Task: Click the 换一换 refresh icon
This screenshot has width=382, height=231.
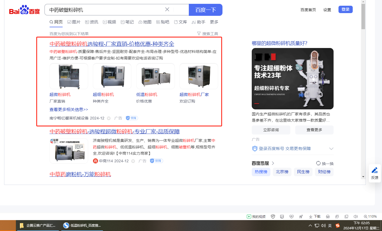Action: (x=318, y=163)
